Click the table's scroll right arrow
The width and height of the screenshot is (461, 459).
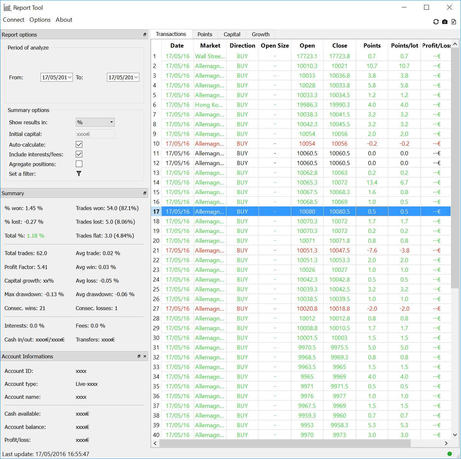[x=446, y=443]
